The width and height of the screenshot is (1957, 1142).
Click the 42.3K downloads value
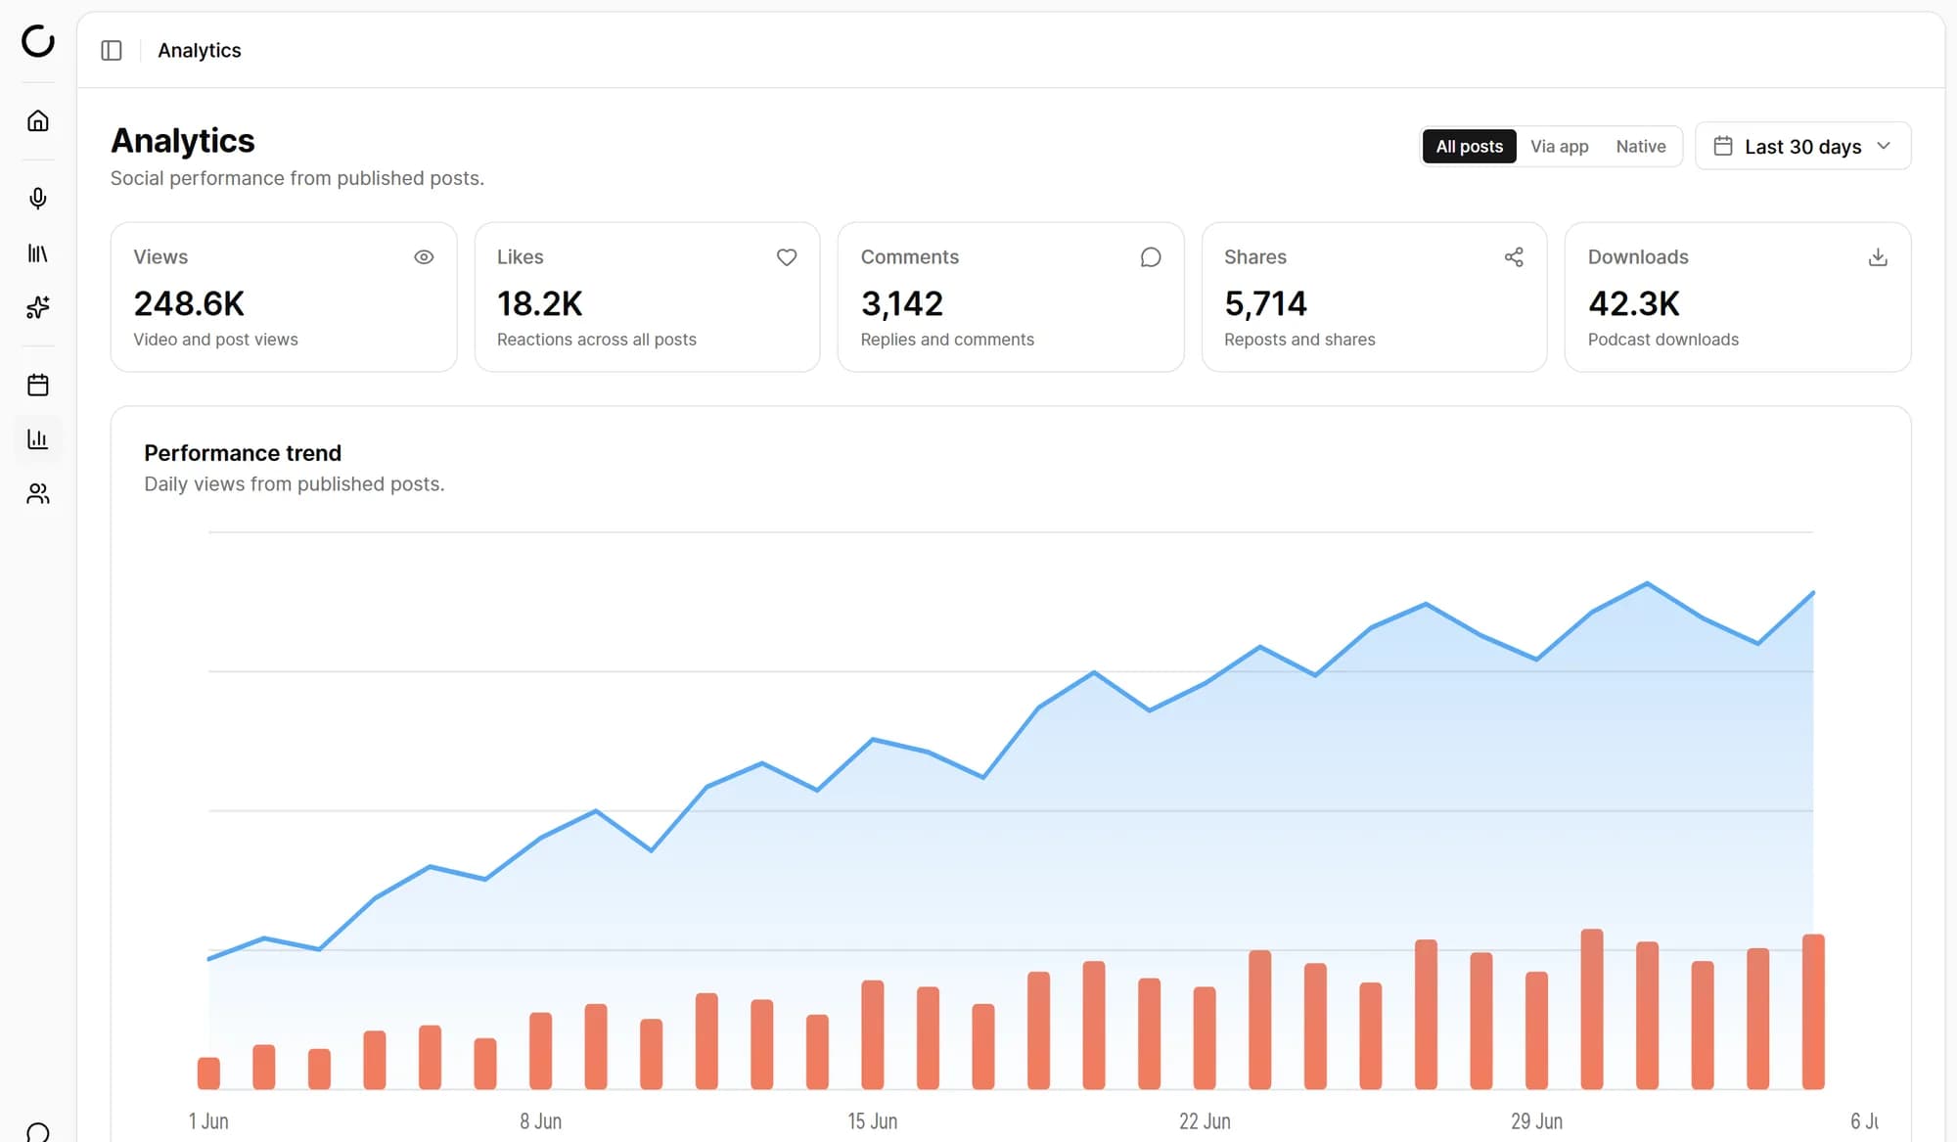1634,303
